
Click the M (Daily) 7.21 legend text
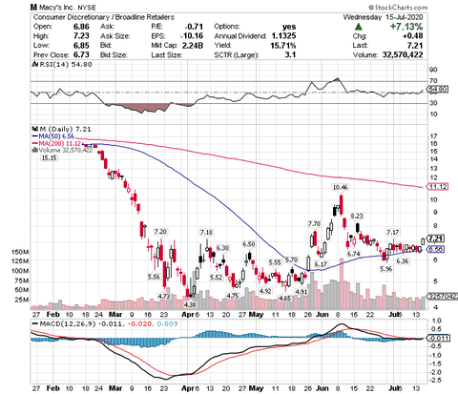coord(65,129)
